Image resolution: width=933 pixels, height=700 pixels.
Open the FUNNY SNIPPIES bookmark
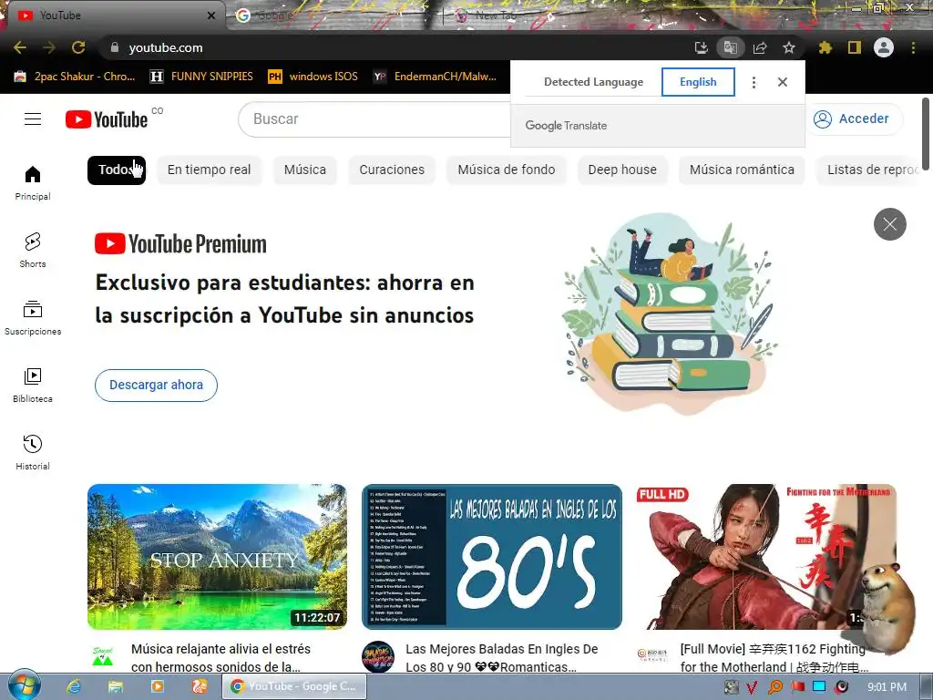coord(201,77)
